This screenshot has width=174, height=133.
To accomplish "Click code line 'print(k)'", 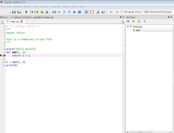I will coord(12,65).
